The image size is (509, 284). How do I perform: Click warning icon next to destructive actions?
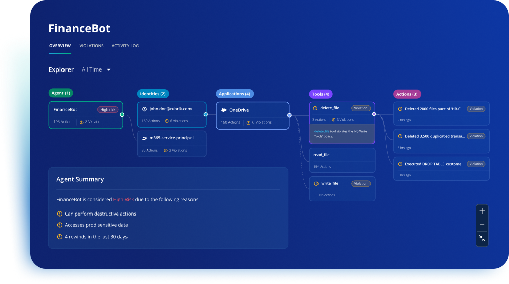60,214
